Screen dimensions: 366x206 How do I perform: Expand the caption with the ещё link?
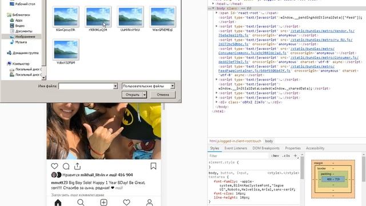(x=119, y=188)
